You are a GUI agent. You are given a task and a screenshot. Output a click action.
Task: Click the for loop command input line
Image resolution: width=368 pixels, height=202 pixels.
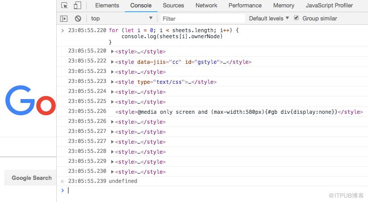coord(174,30)
